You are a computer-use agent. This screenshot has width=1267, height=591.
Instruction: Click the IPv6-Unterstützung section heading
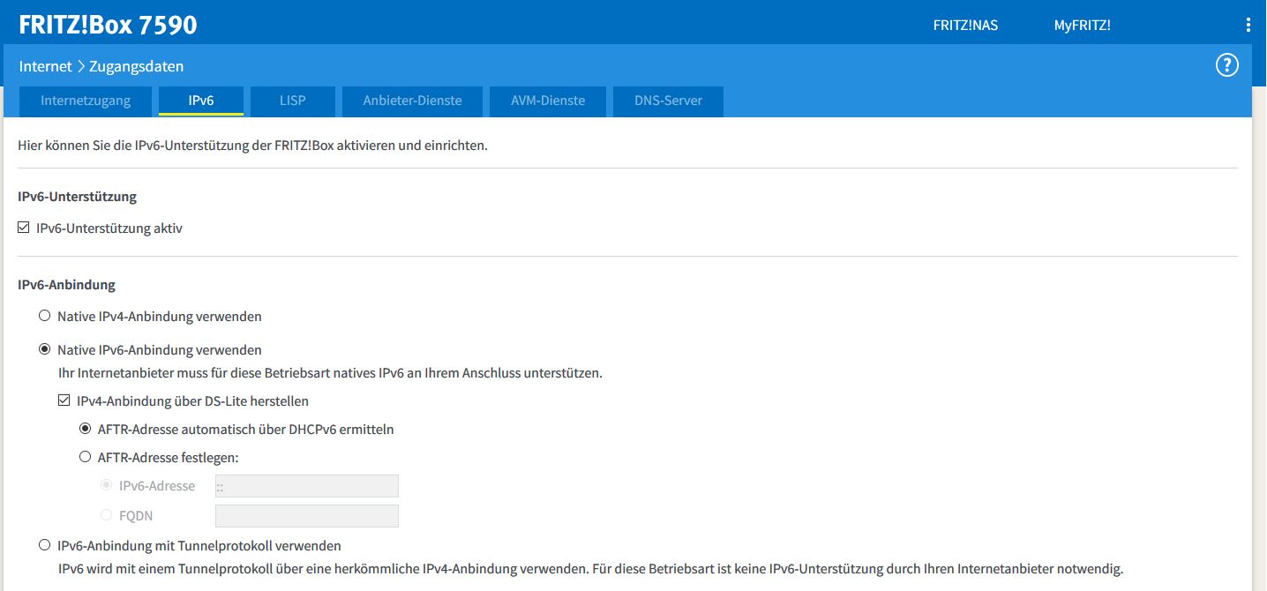(x=78, y=197)
